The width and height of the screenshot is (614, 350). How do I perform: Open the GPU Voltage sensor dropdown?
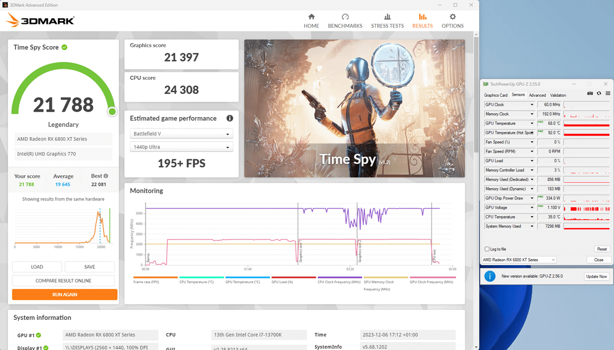pos(532,208)
